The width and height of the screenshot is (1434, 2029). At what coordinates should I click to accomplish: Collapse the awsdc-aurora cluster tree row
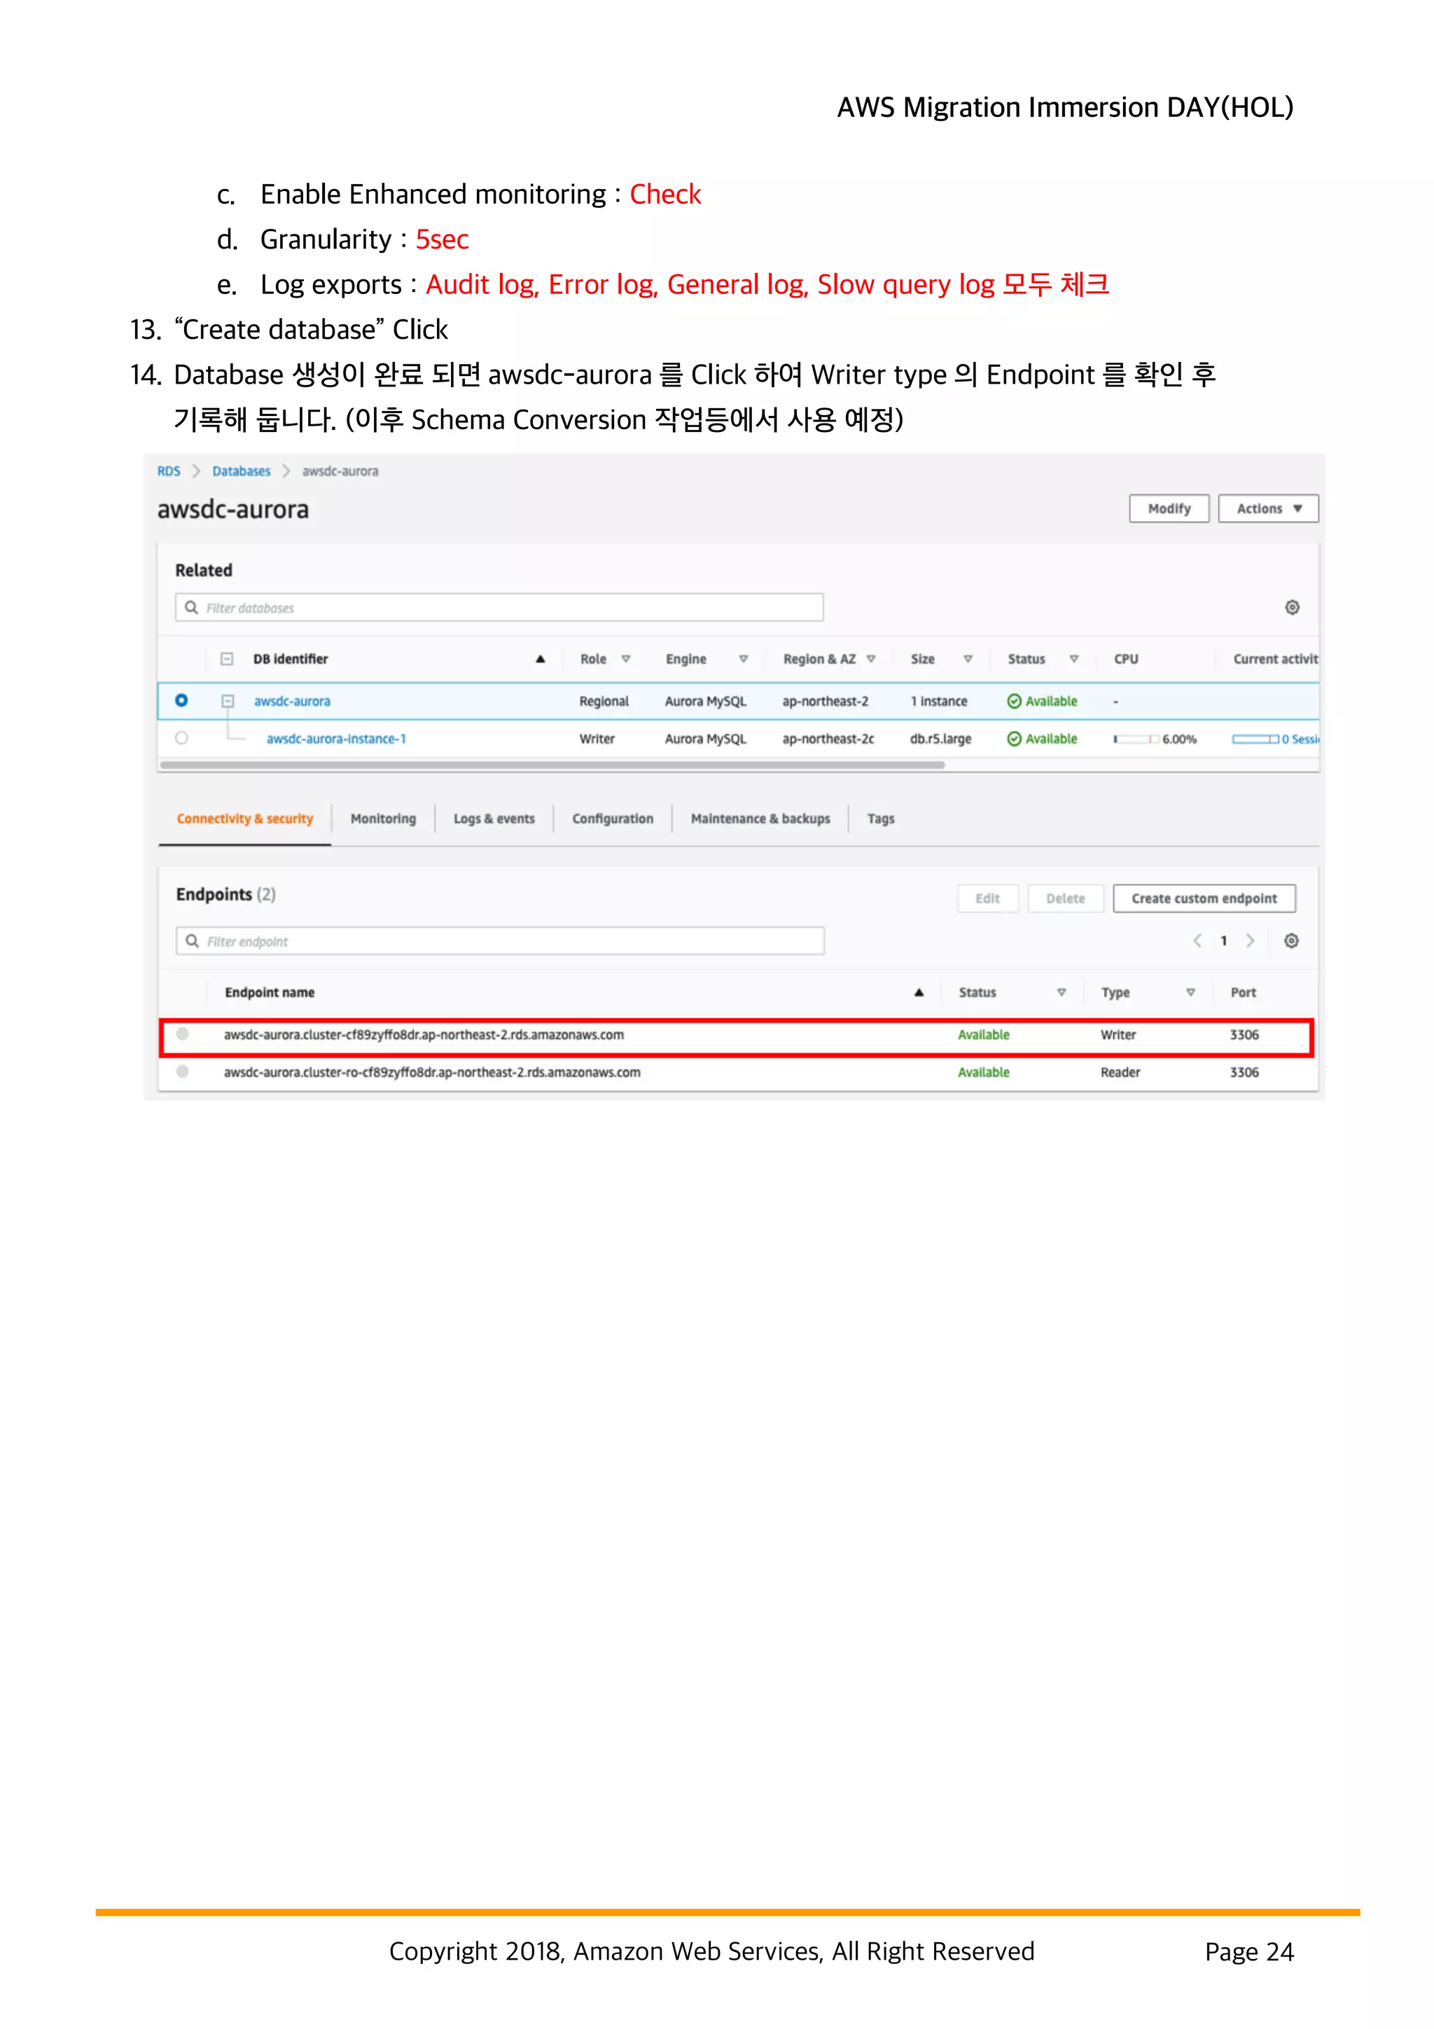[227, 701]
